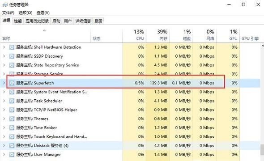Screen dimensions: 264x161
Task: Expand the System Event Notification row
Action: (x=4, y=92)
